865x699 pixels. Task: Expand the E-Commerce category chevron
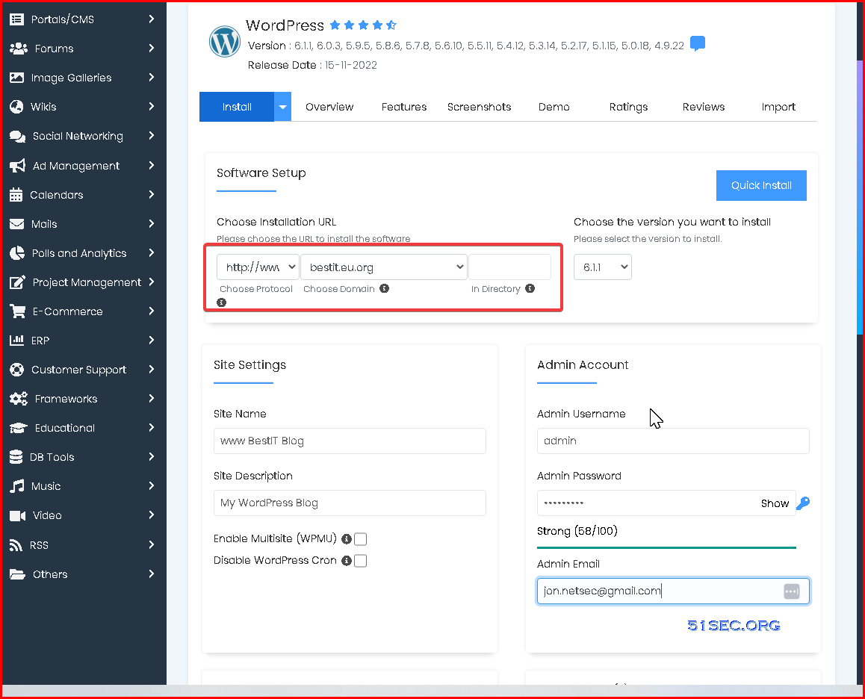[151, 311]
